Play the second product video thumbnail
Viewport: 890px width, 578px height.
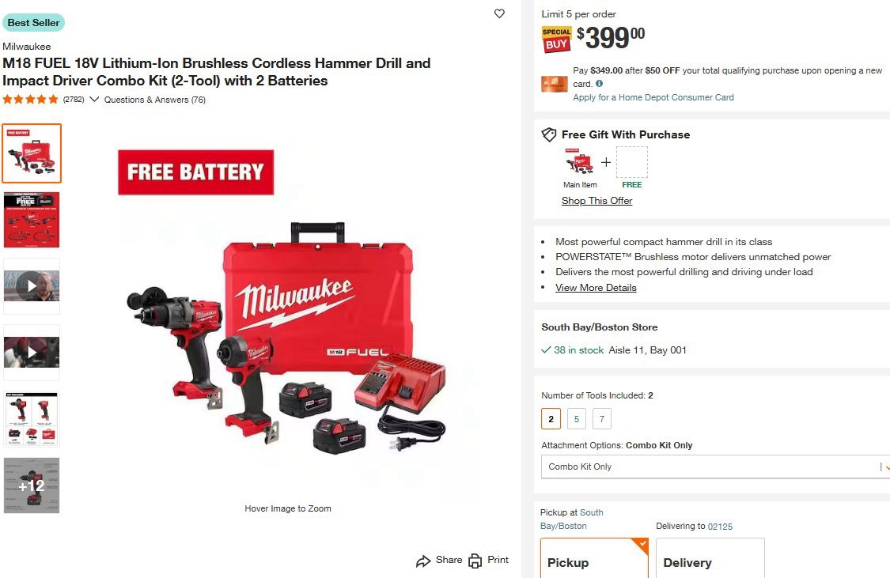32,352
